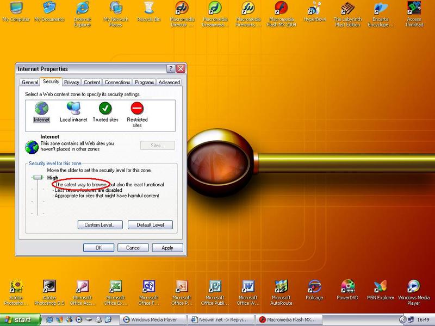Click the Default Level button

point(151,224)
